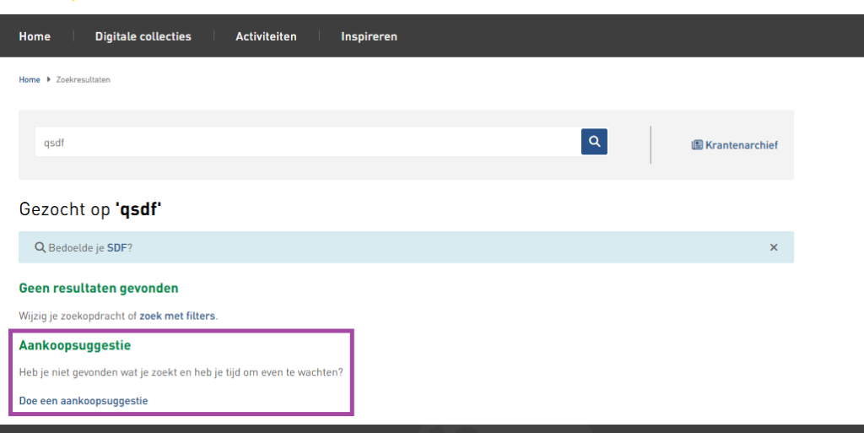Click the Home breadcrumb link

coord(30,79)
